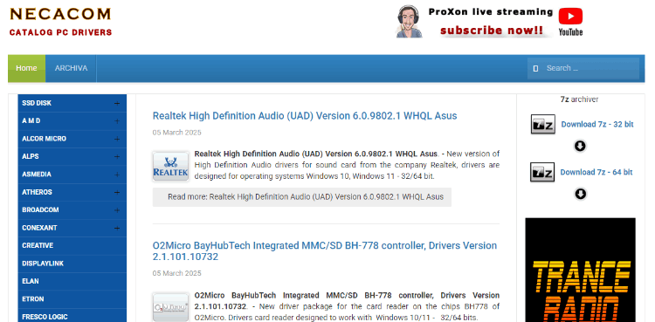Click Download 7z - 64 bit link
Screen dimensions: 655x322
coord(596,172)
